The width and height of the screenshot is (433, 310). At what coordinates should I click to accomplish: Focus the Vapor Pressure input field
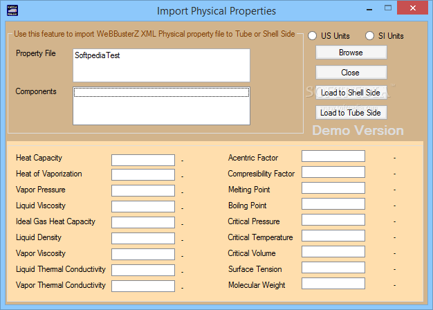coord(143,191)
